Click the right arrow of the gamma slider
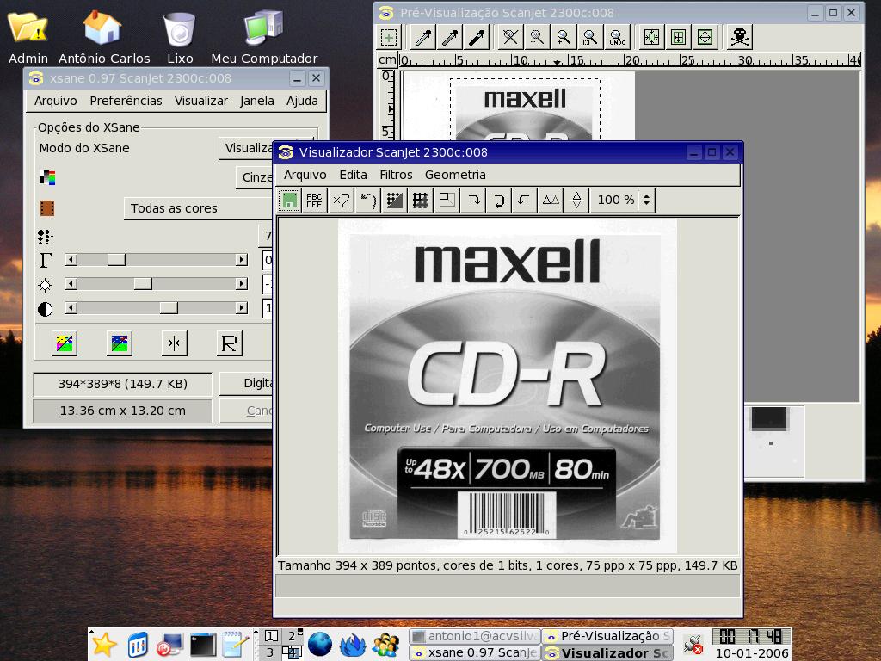Image resolution: width=881 pixels, height=661 pixels. click(x=242, y=260)
